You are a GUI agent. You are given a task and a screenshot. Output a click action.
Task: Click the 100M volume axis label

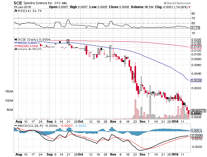pos(9,101)
